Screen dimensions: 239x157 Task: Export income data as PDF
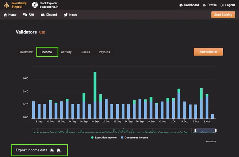(x=52, y=150)
